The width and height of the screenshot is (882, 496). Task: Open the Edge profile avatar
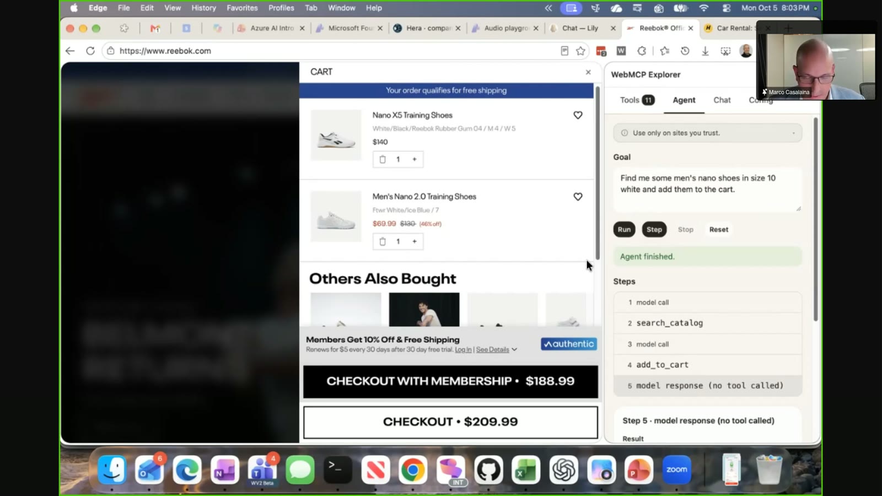(746, 51)
